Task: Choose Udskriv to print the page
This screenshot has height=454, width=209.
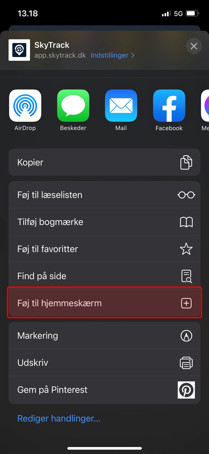Action: [x=104, y=363]
